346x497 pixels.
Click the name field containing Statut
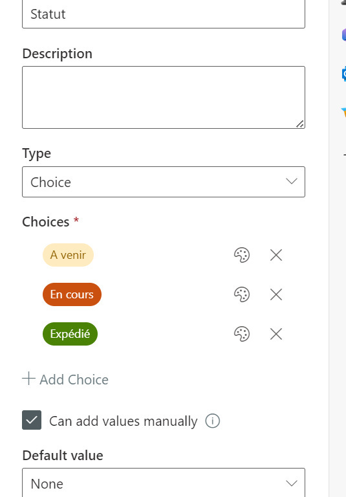point(164,14)
